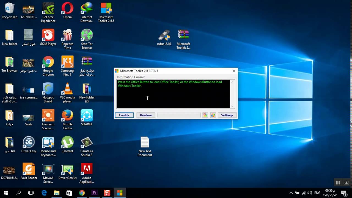The image size is (352, 198).
Task: Select the جراحة desktop folder
Action: point(9,118)
